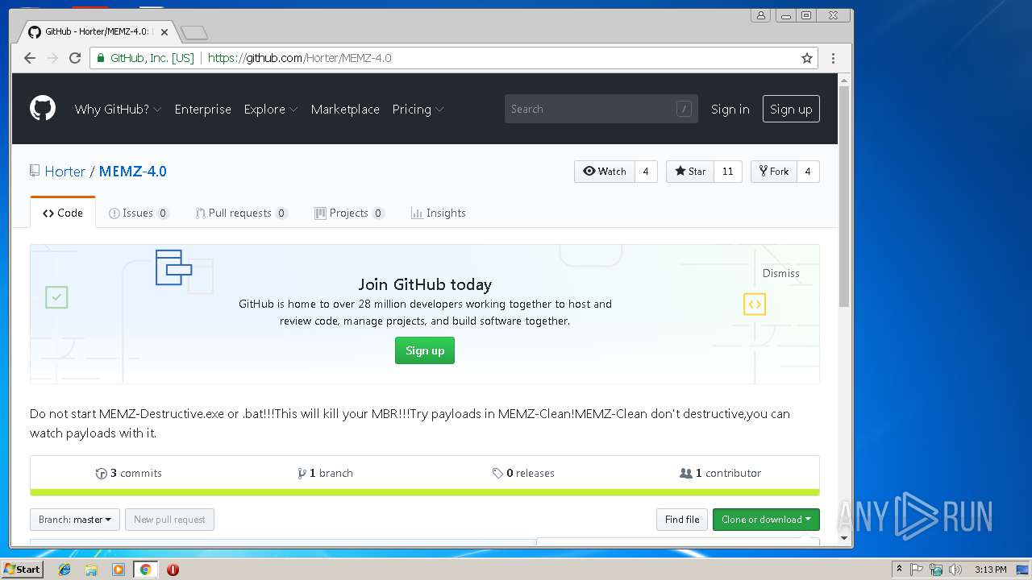Click the New pull request button

[x=169, y=520]
